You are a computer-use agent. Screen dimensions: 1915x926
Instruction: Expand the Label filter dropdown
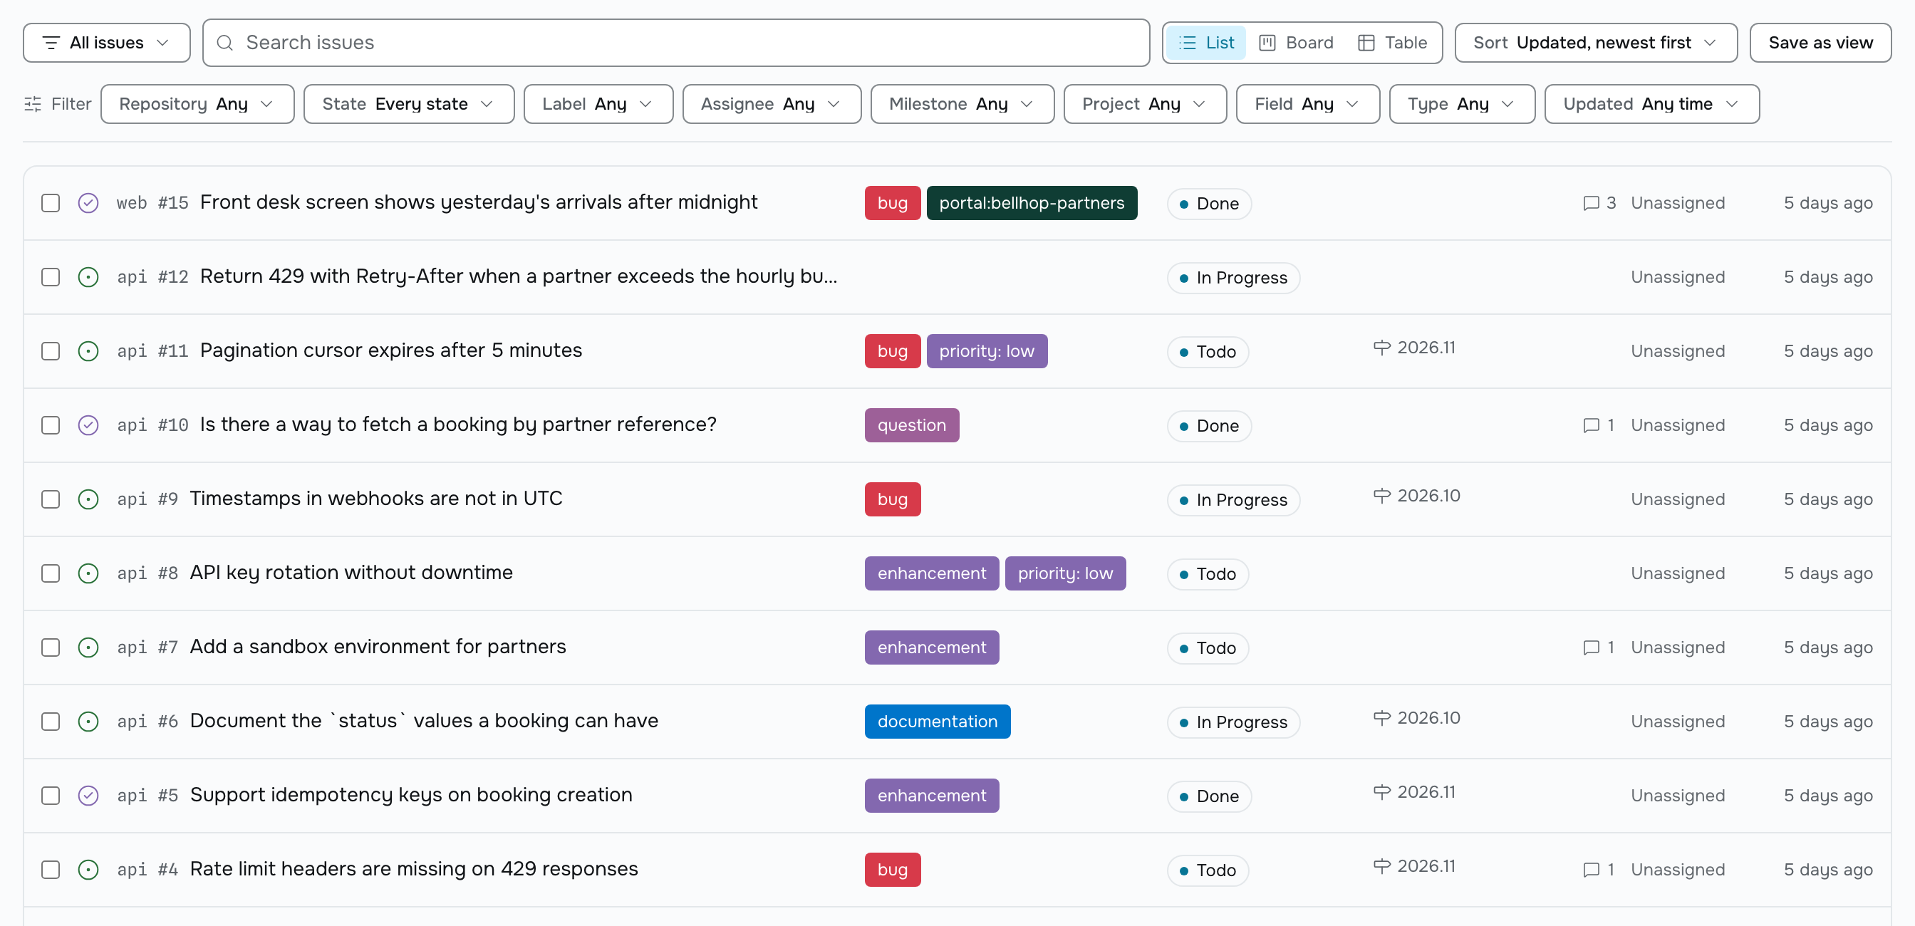pos(598,104)
